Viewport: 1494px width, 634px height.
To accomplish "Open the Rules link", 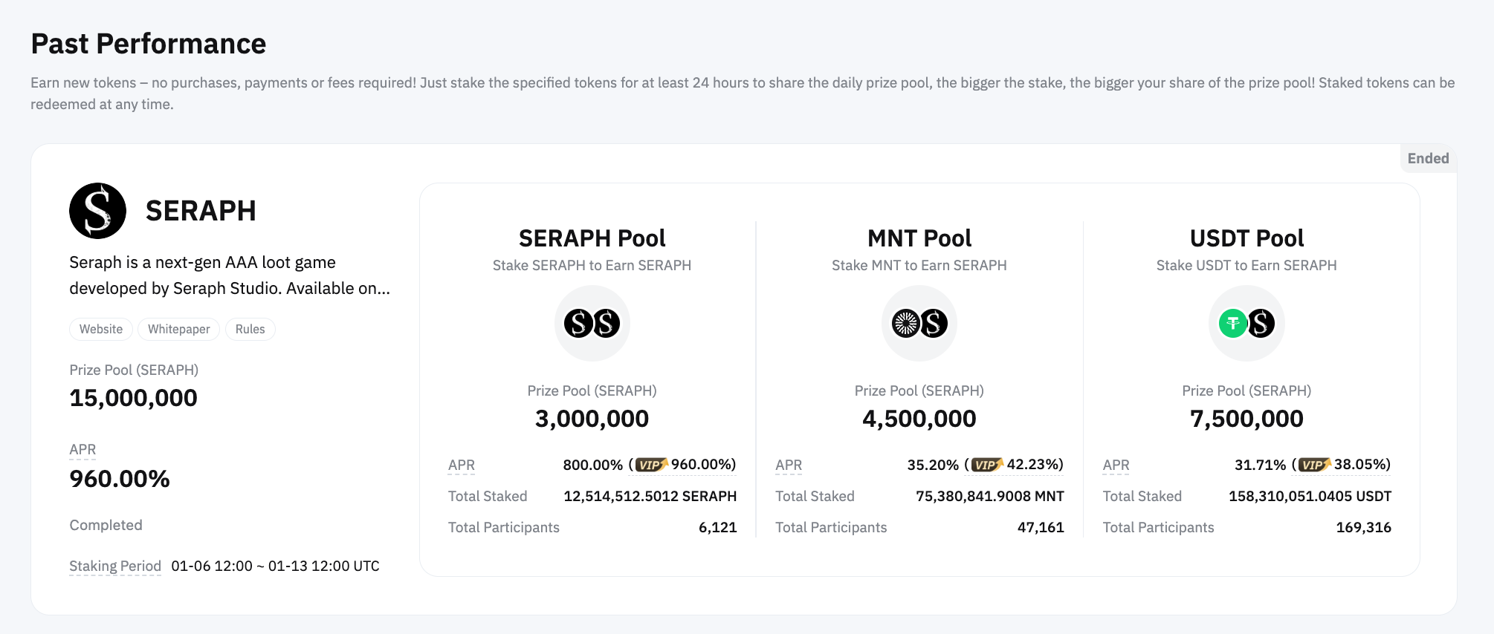I will pyautogui.click(x=250, y=329).
